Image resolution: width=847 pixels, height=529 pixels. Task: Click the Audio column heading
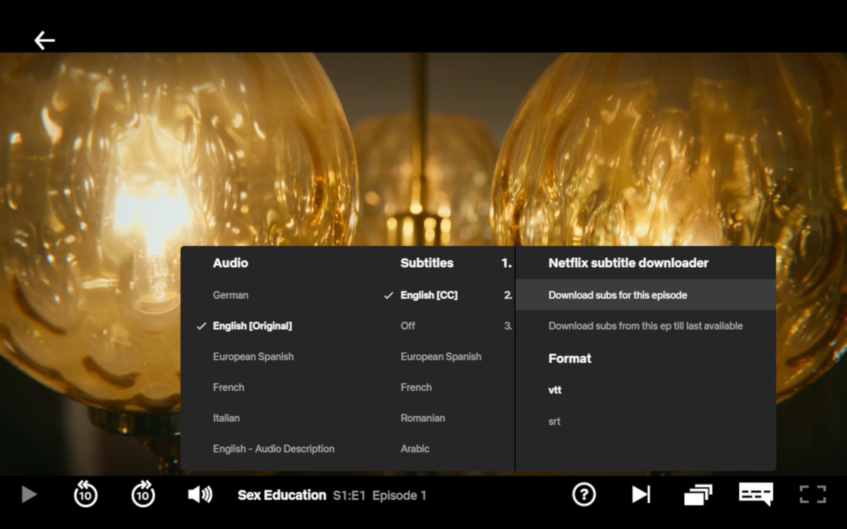[230, 263]
